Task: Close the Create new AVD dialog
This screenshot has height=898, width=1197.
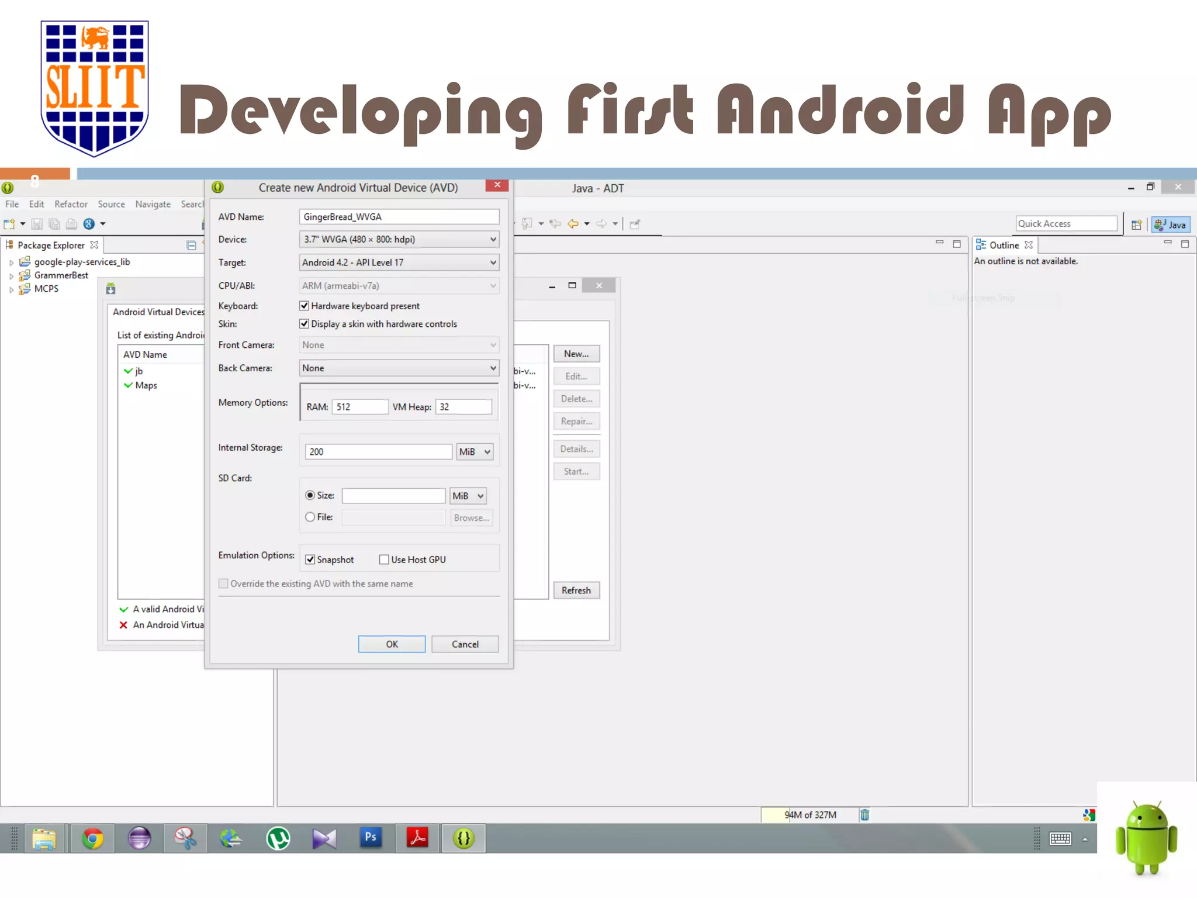Action: 497,185
